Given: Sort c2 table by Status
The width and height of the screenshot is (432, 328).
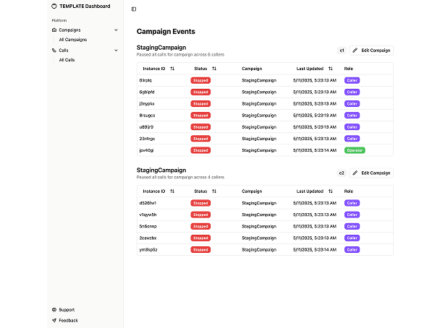Looking at the screenshot, I should pos(206,191).
